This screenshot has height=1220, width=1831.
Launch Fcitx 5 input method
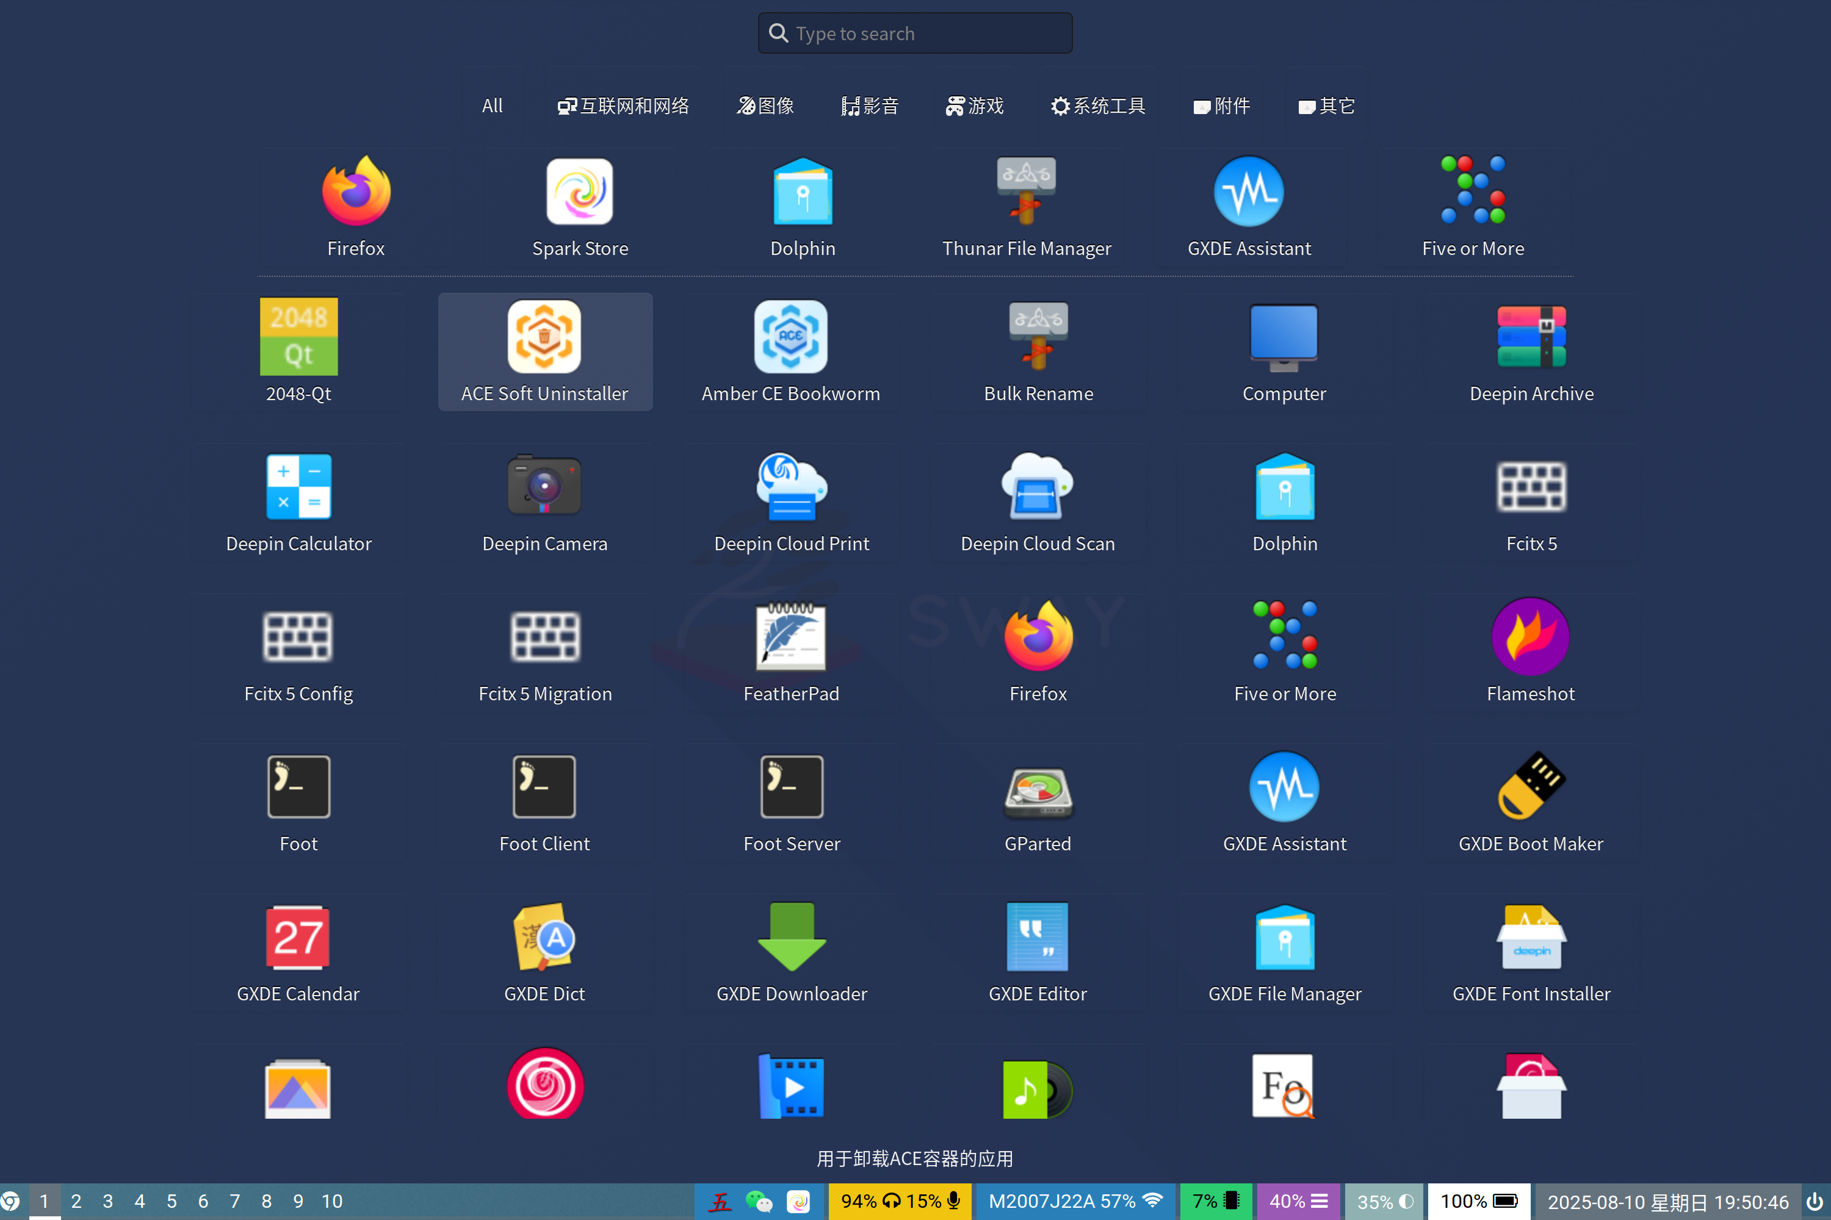coord(1531,502)
